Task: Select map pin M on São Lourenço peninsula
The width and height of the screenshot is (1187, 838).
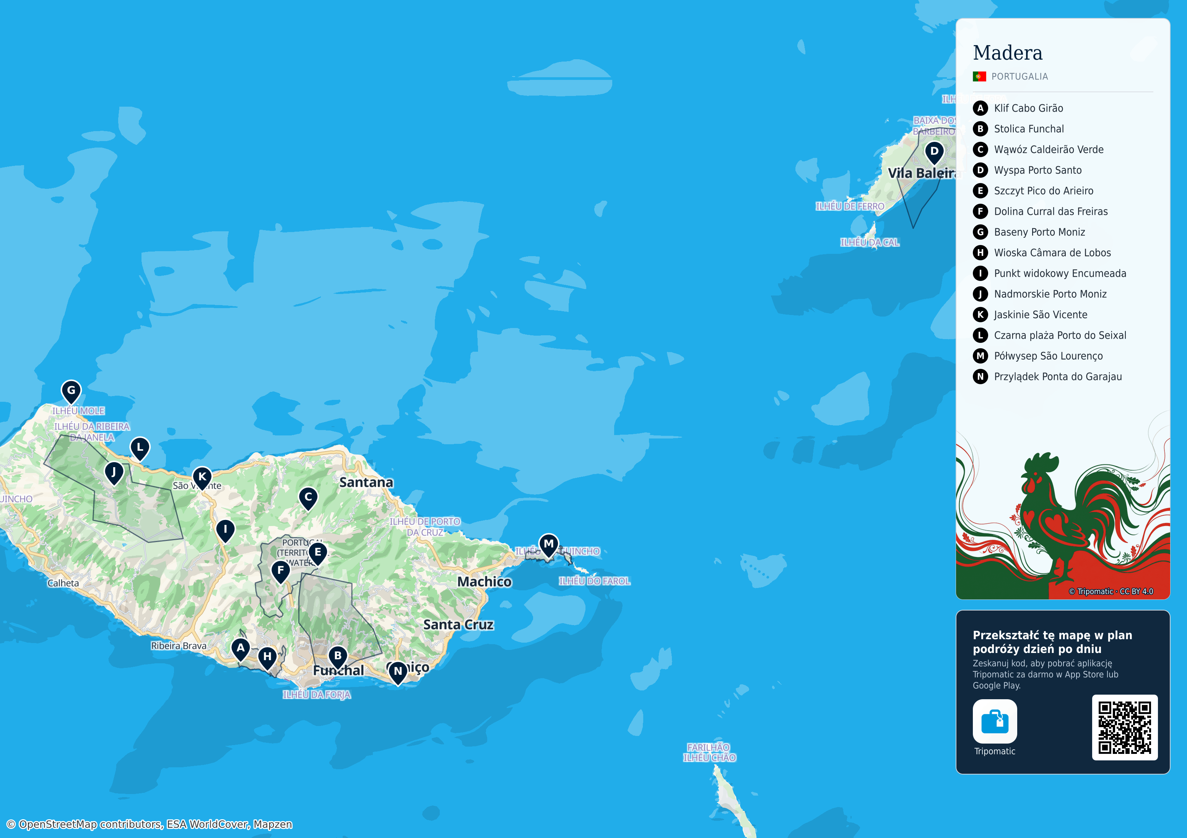Action: coord(548,546)
